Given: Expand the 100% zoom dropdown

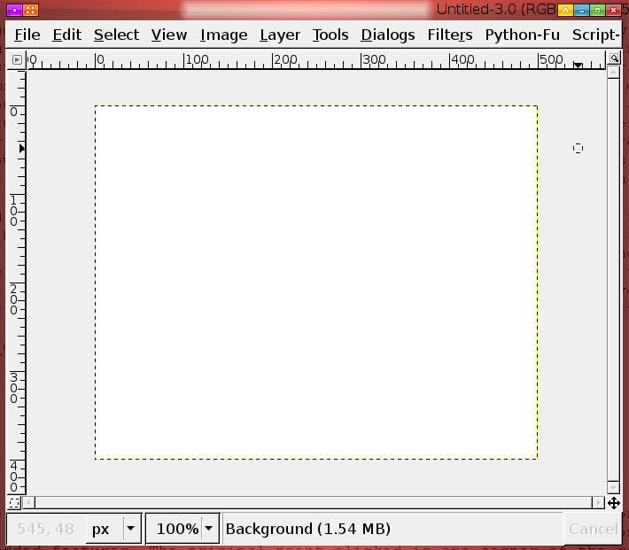Looking at the screenshot, I should 208,529.
